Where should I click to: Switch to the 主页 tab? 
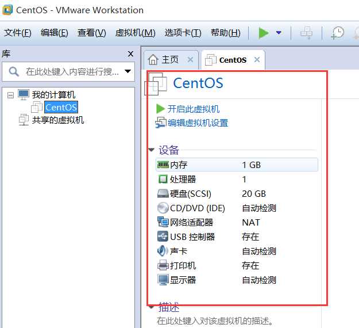[170, 60]
